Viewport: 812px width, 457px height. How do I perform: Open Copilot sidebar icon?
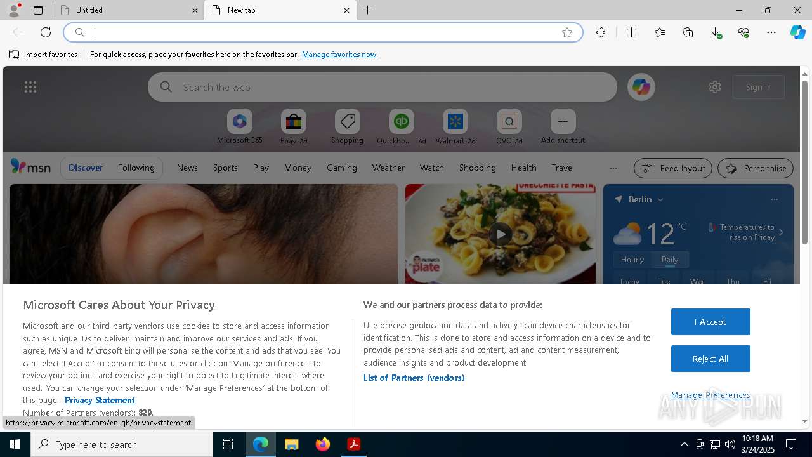[797, 32]
